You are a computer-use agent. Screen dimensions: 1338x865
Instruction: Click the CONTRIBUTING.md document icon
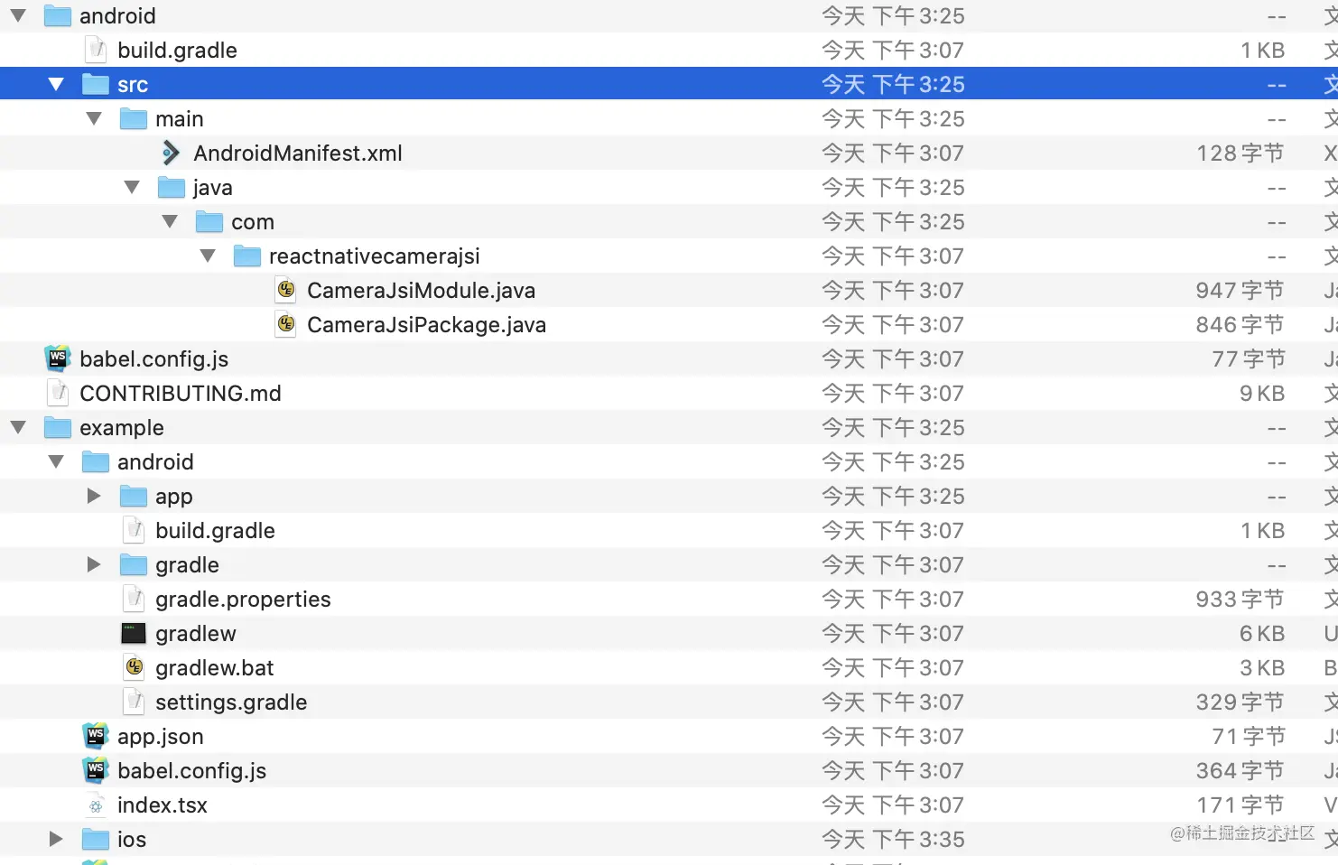point(58,393)
